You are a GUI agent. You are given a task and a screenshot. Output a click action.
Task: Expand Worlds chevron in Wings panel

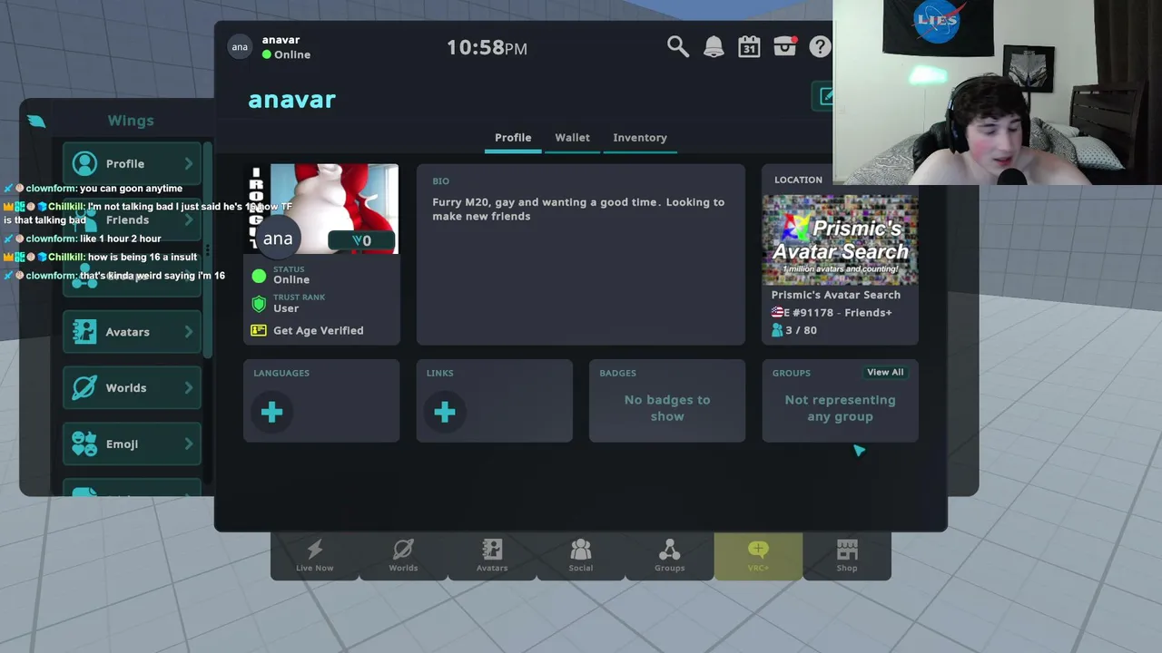(189, 388)
